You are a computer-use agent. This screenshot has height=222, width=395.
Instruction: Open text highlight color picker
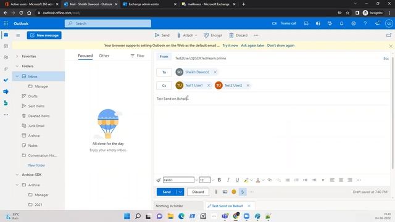pyautogui.click(x=246, y=180)
